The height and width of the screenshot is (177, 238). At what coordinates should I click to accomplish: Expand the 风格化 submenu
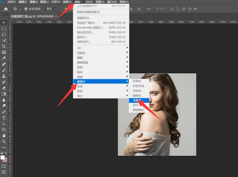pos(101,53)
